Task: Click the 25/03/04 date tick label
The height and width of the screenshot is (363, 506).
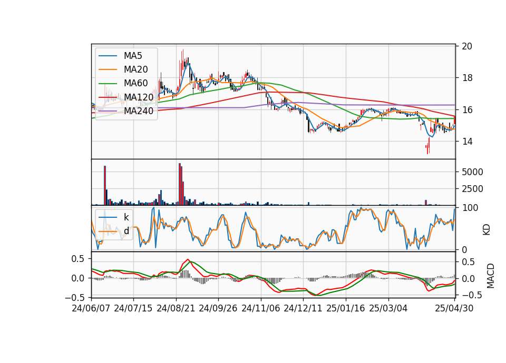Action: tap(388, 308)
